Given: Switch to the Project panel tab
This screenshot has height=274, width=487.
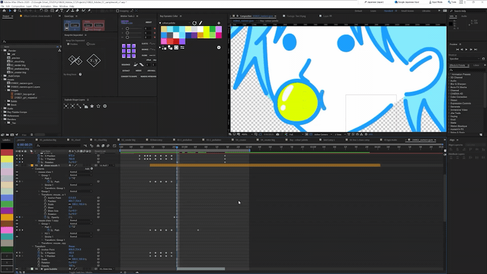Looking at the screenshot, I should coord(6,16).
